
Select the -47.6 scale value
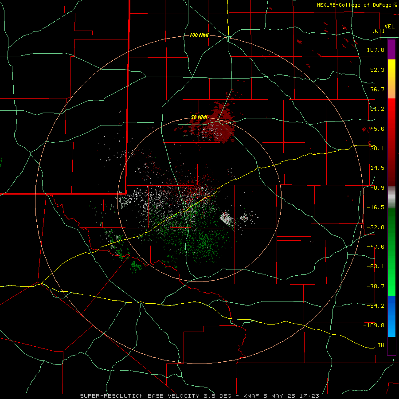pos(376,247)
